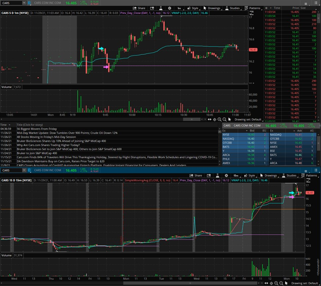Click left-right expand arrows under upper chart

[x=209, y=119]
